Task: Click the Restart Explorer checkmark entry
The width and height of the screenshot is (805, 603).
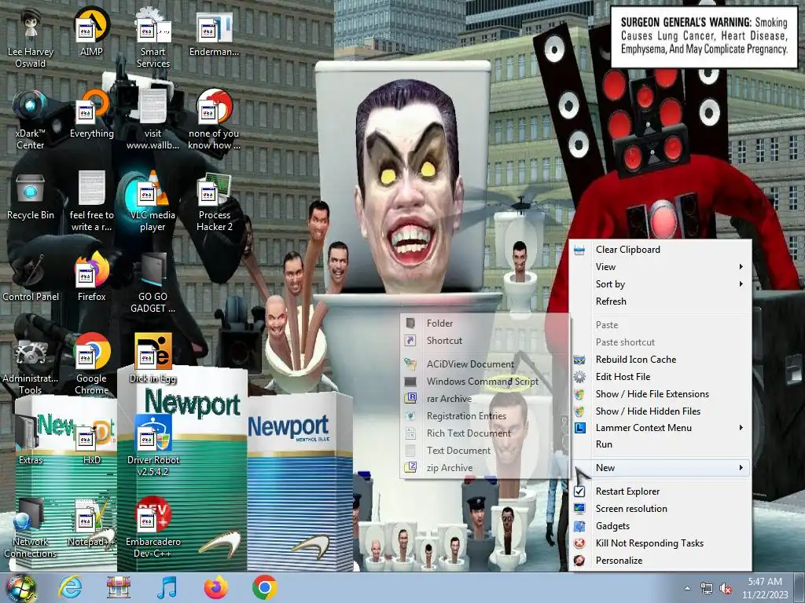Action: 660,492
